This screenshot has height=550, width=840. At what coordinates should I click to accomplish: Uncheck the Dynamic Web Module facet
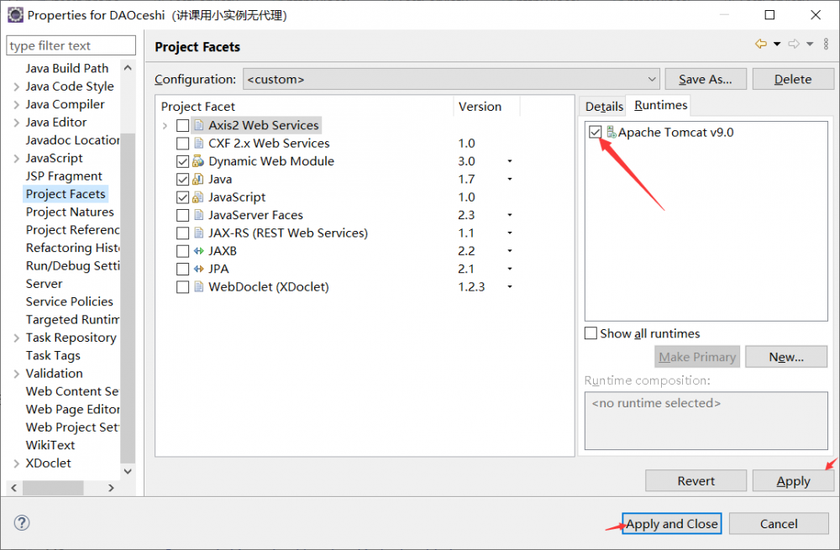pyautogui.click(x=182, y=161)
